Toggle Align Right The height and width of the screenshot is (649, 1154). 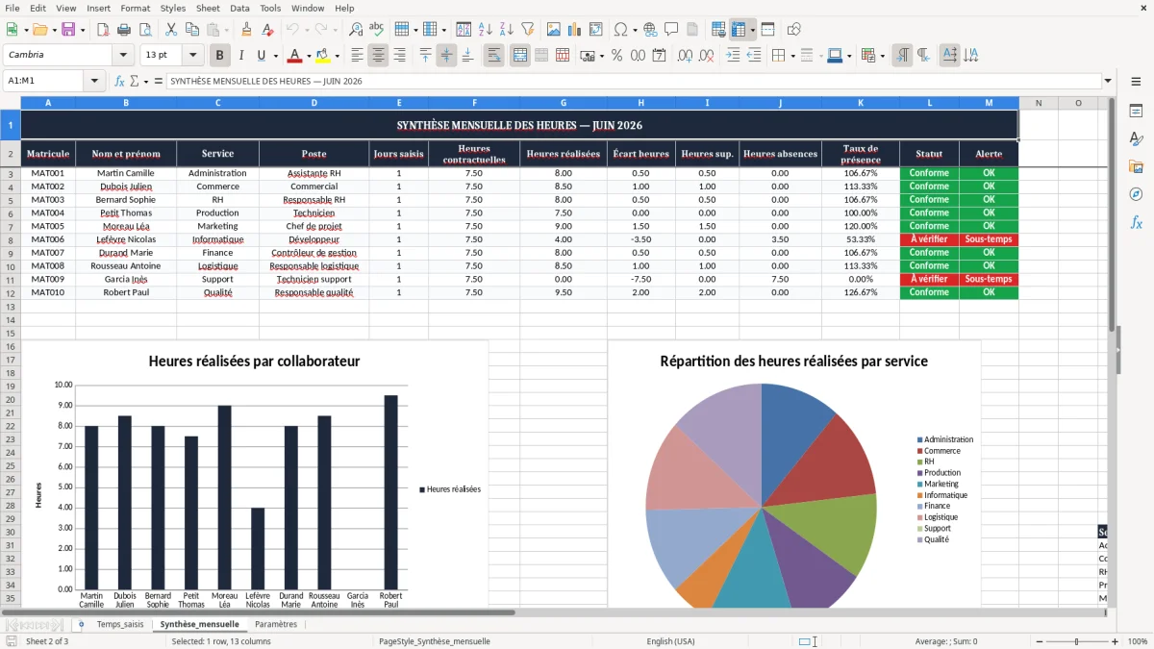click(x=400, y=56)
